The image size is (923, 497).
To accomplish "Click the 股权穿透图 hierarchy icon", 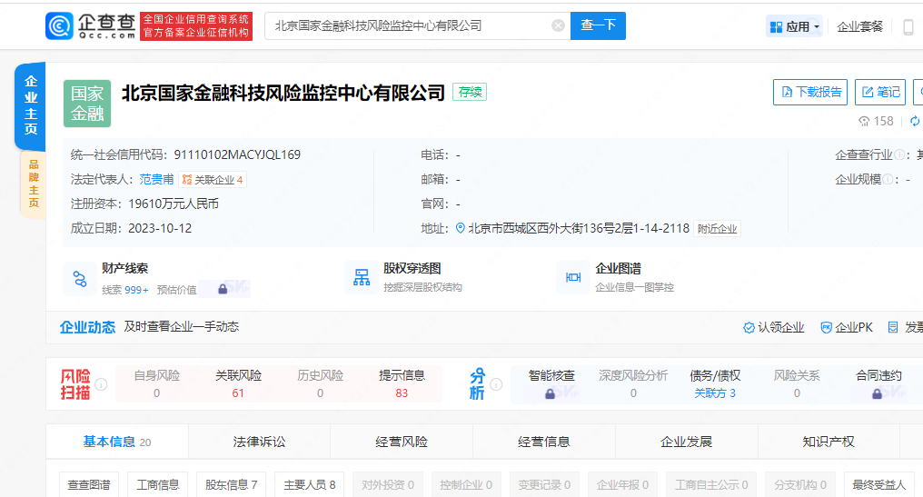I will click(362, 277).
